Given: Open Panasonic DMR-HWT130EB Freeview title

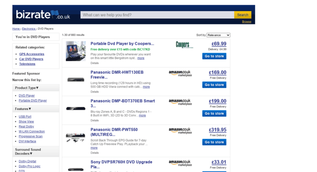Looking at the screenshot, I should pyautogui.click(x=117, y=75).
